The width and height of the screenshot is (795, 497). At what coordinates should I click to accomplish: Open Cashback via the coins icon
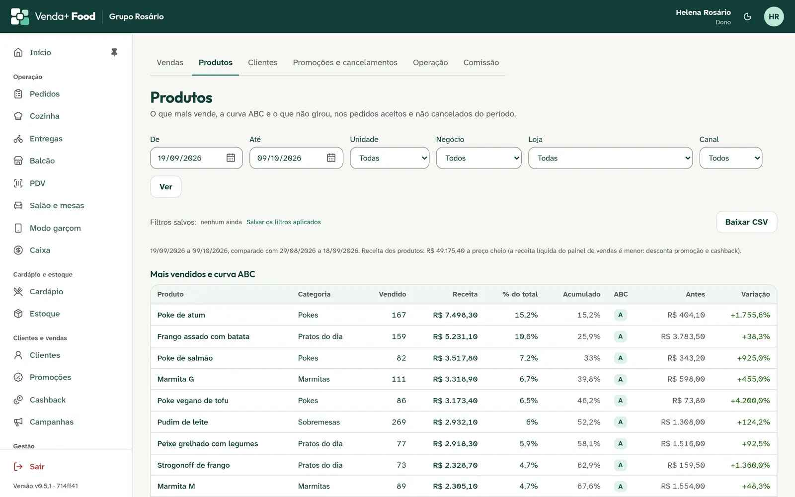tap(18, 400)
